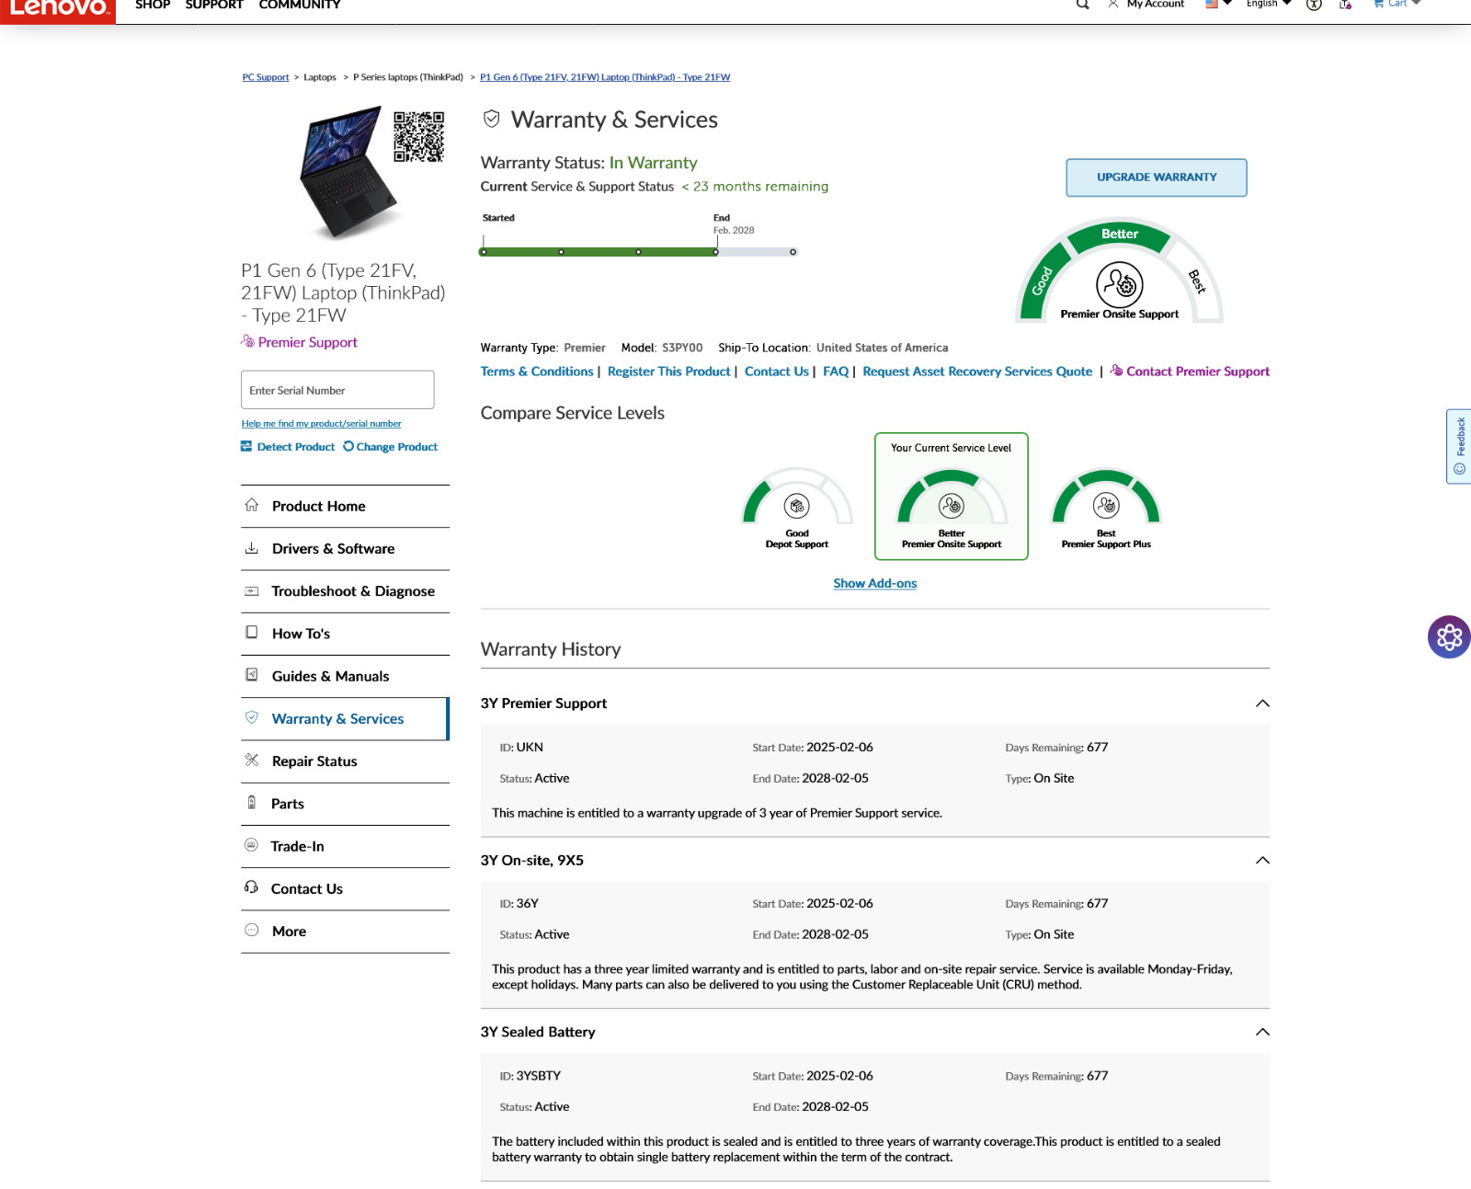This screenshot has width=1471, height=1189.
Task: Click the Lenovo logo
Action: click(58, 9)
